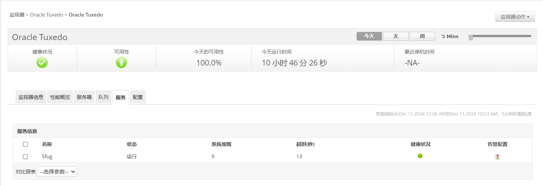This screenshot has height=186, width=543.
Task: Switch time range to 天
Action: point(396,36)
